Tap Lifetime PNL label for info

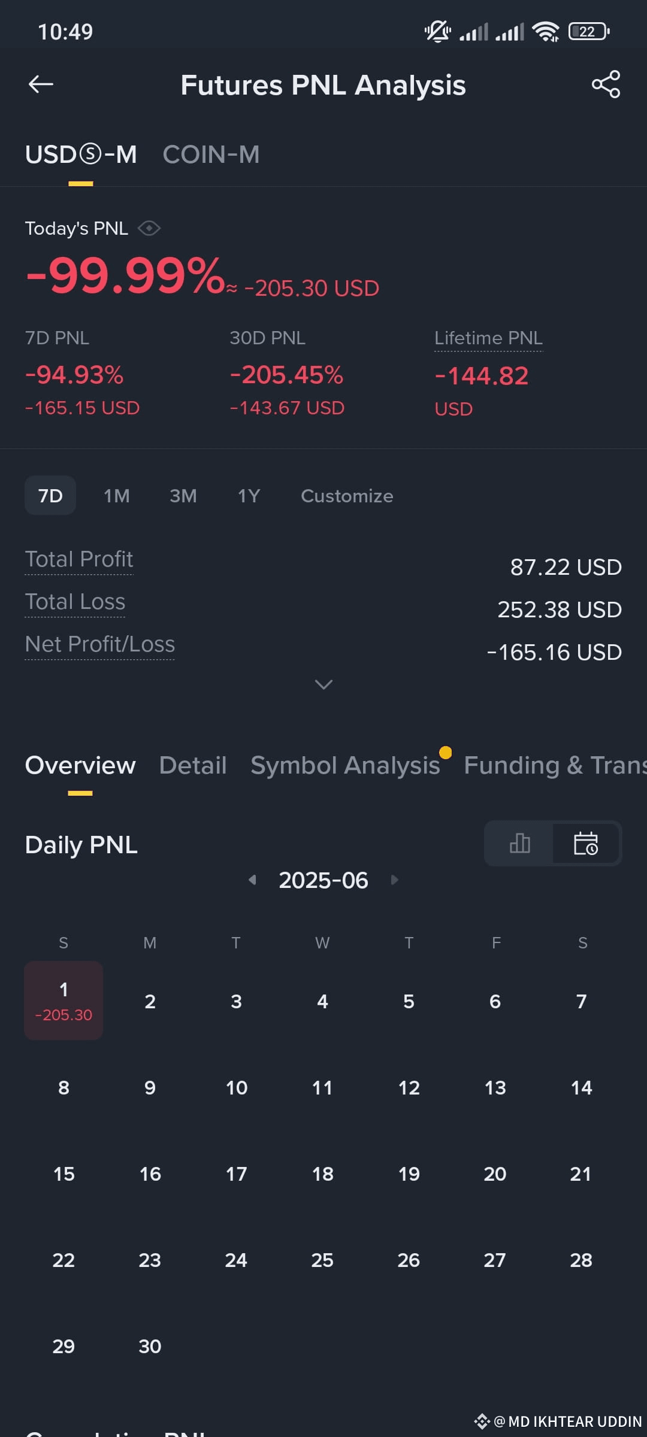point(488,338)
